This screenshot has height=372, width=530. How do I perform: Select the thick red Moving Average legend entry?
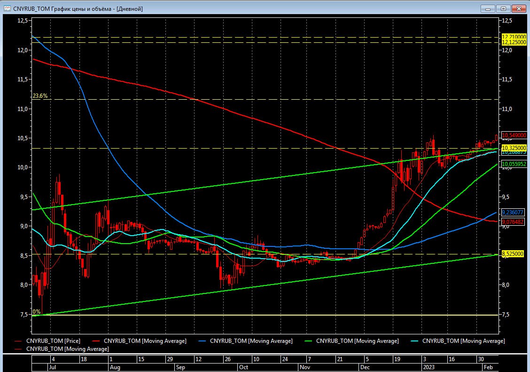point(139,341)
